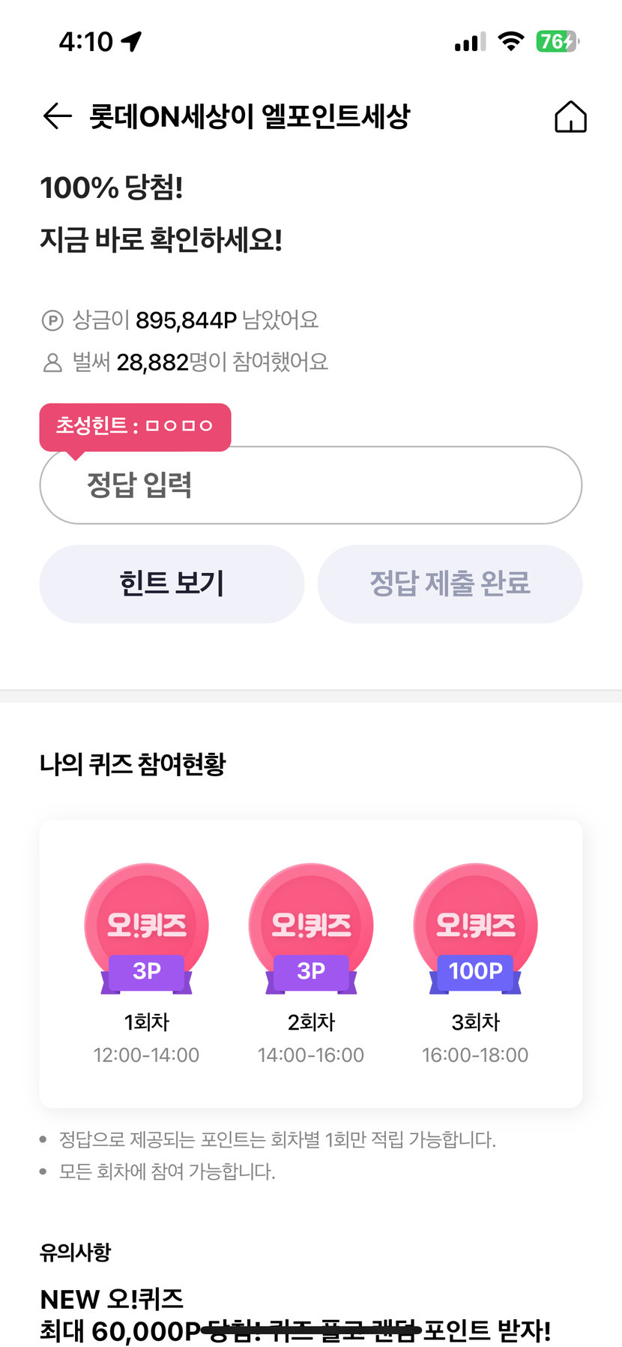The width and height of the screenshot is (622, 1347).
Task: Tap the battery indicator in status bar
Action: pyautogui.click(x=558, y=41)
